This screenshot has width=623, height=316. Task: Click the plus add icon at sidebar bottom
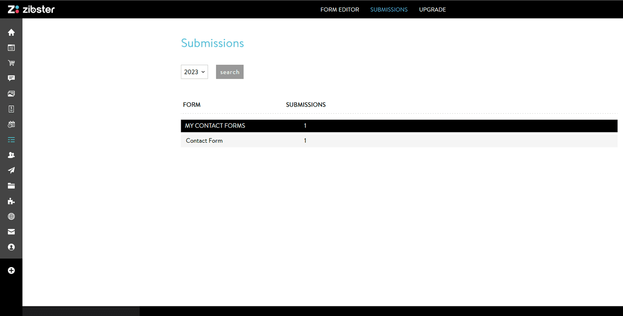click(11, 270)
